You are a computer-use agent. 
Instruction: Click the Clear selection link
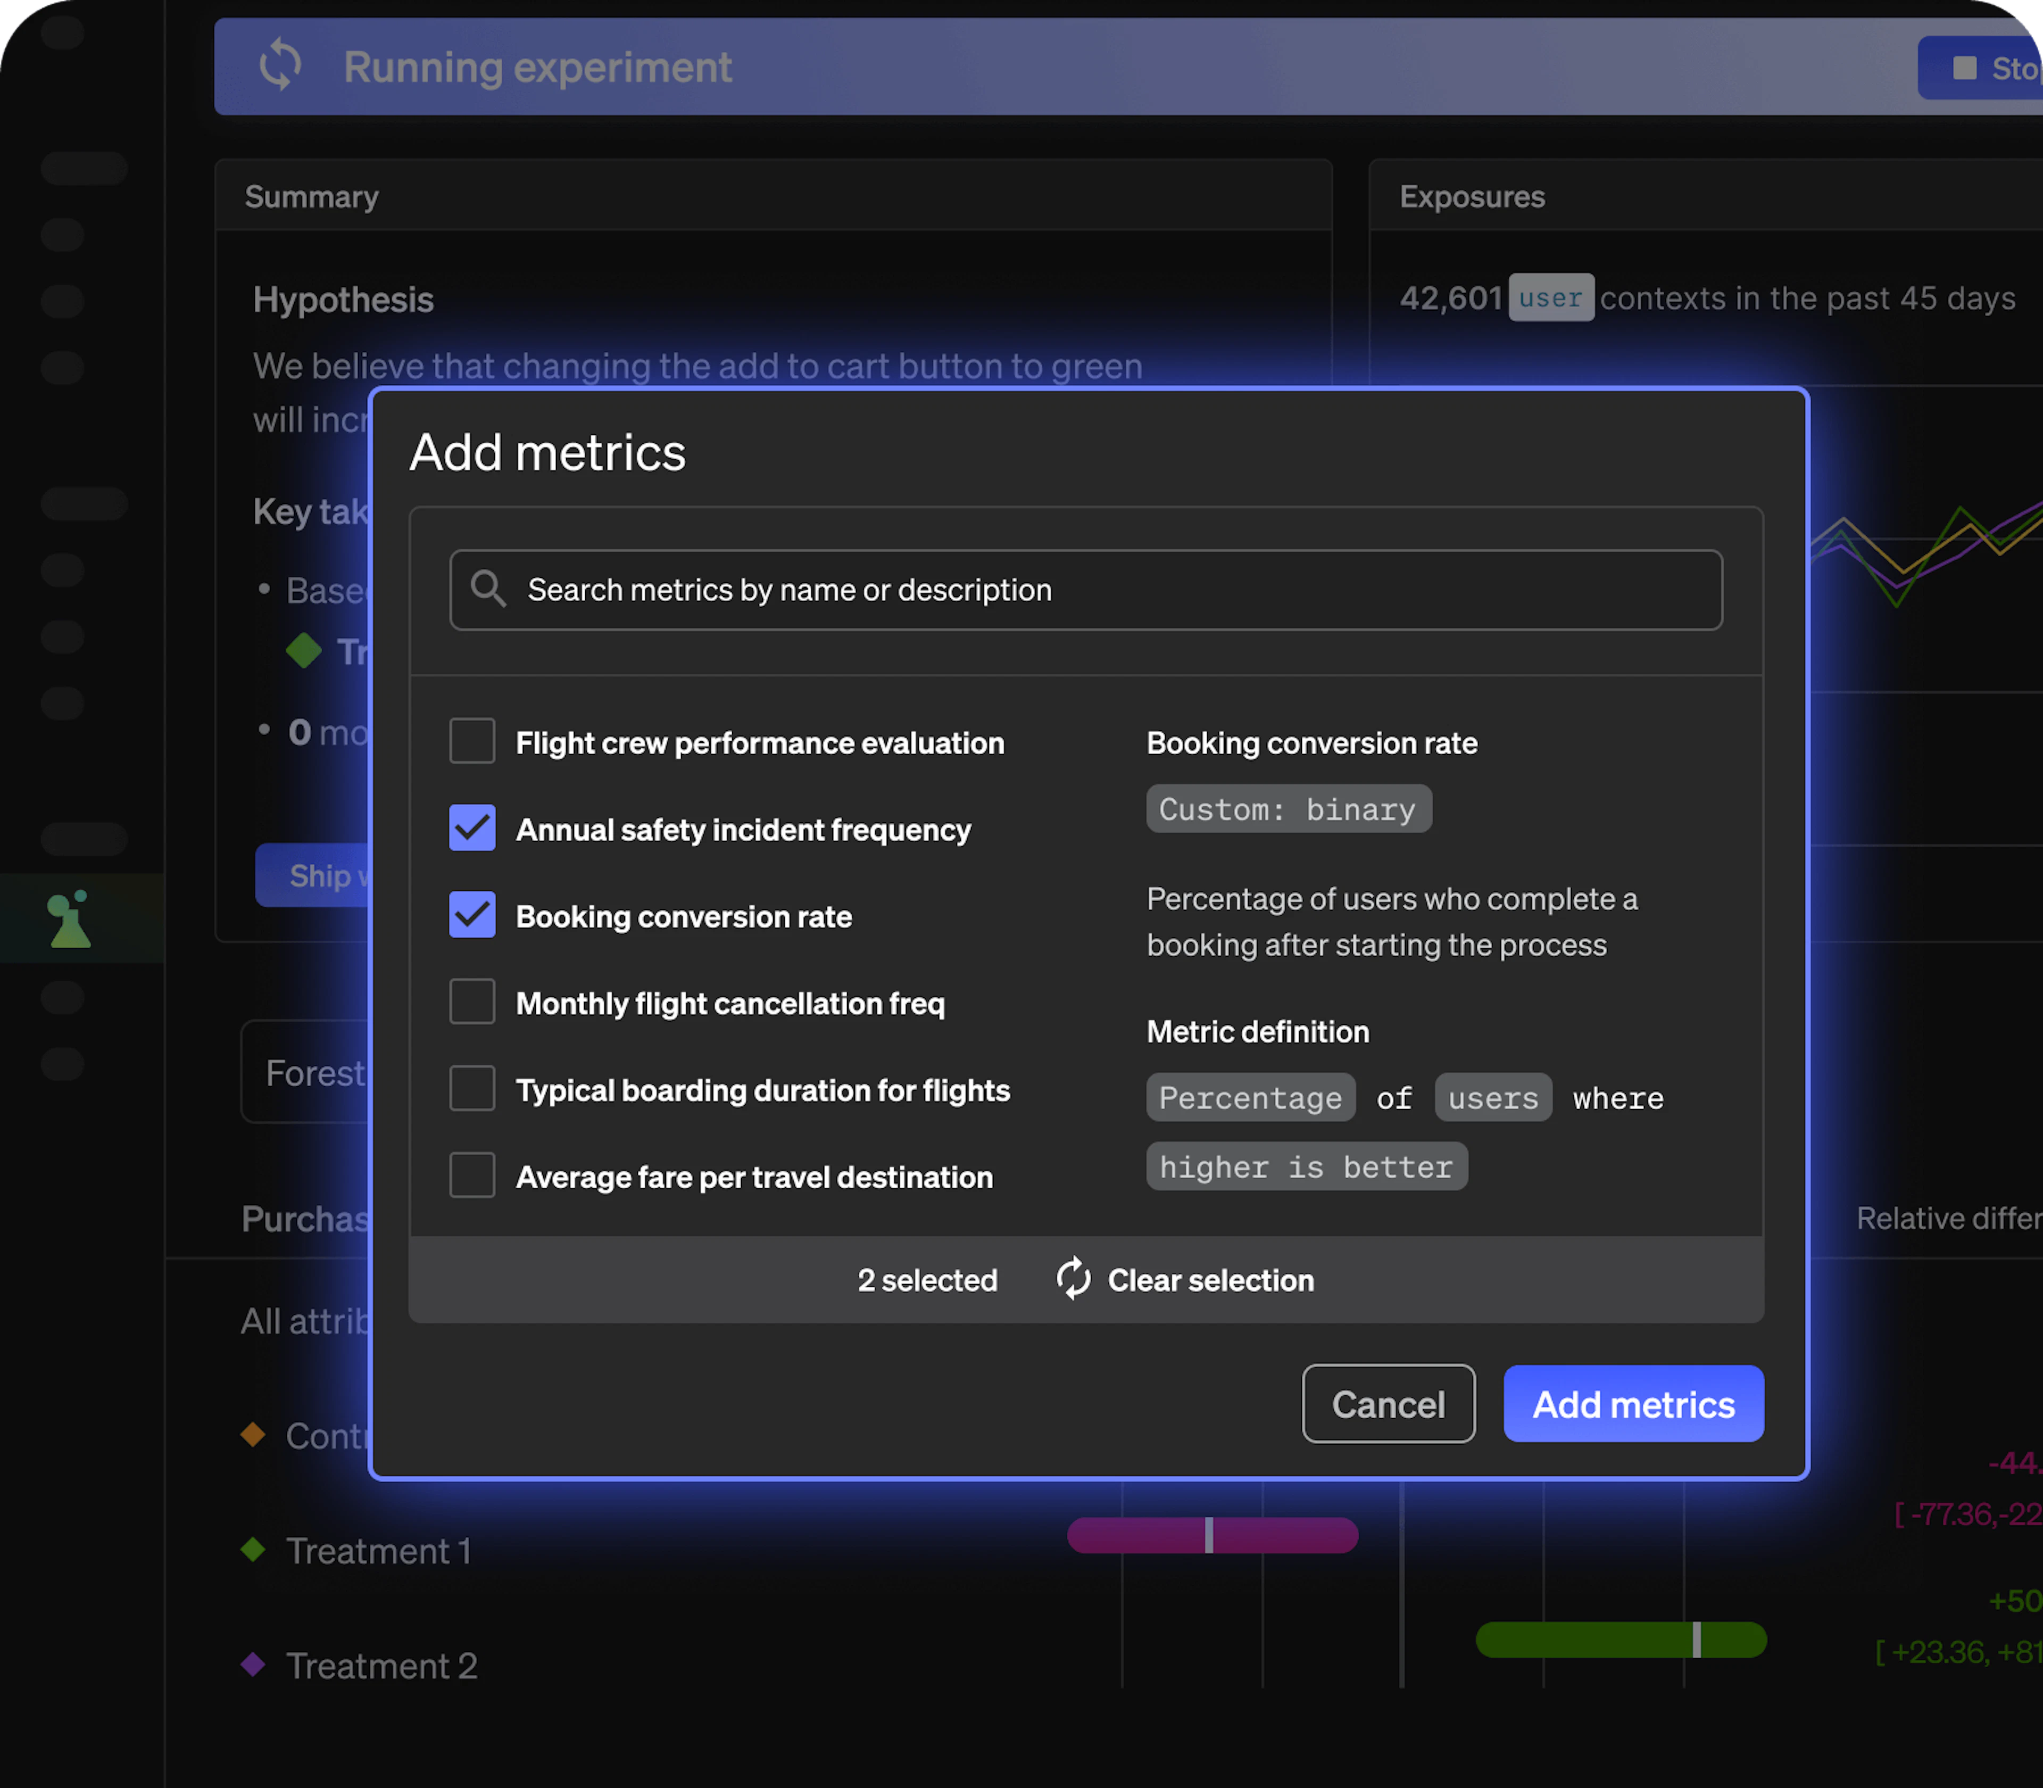(1210, 1280)
